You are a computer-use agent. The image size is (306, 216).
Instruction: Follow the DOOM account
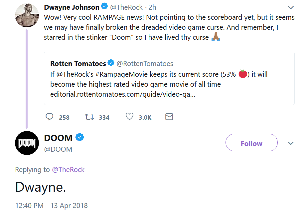[x=251, y=143]
